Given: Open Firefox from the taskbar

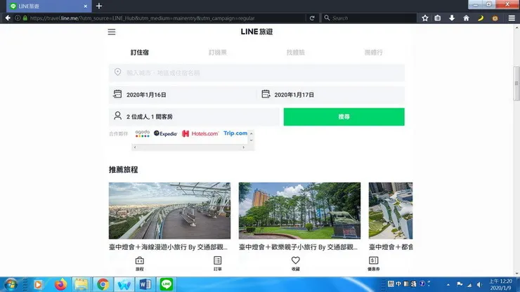Looking at the screenshot, I should tap(60, 284).
